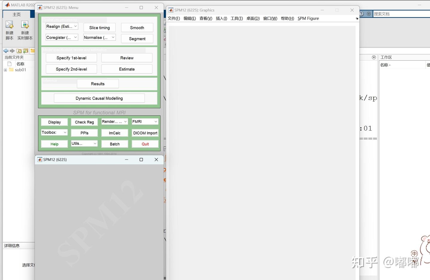Close the SPM12 Graphics window
The width and height of the screenshot is (430, 280).
point(352,10)
